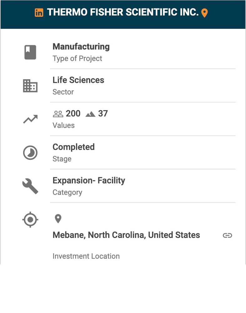Click the mountain icon next to 37
Image resolution: width=246 pixels, height=313 pixels.
point(90,114)
